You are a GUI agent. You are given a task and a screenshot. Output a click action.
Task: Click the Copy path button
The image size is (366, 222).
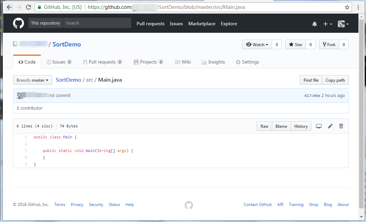click(335, 80)
